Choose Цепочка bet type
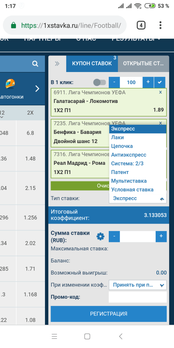 138,146
